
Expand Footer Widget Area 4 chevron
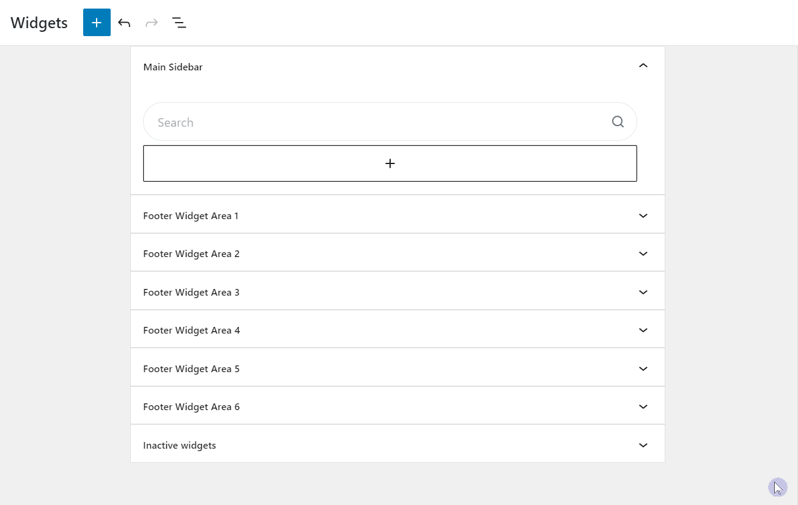(x=643, y=330)
